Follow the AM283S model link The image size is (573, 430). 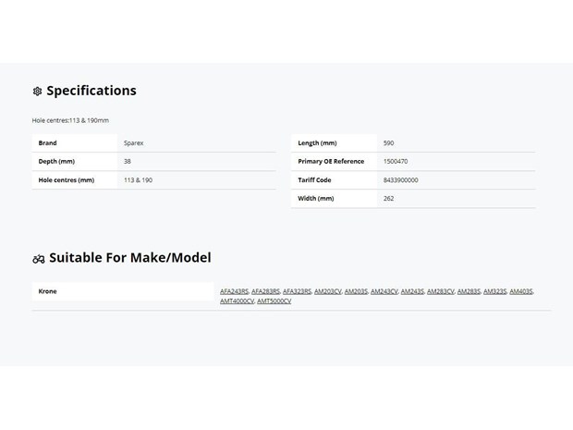tap(469, 291)
